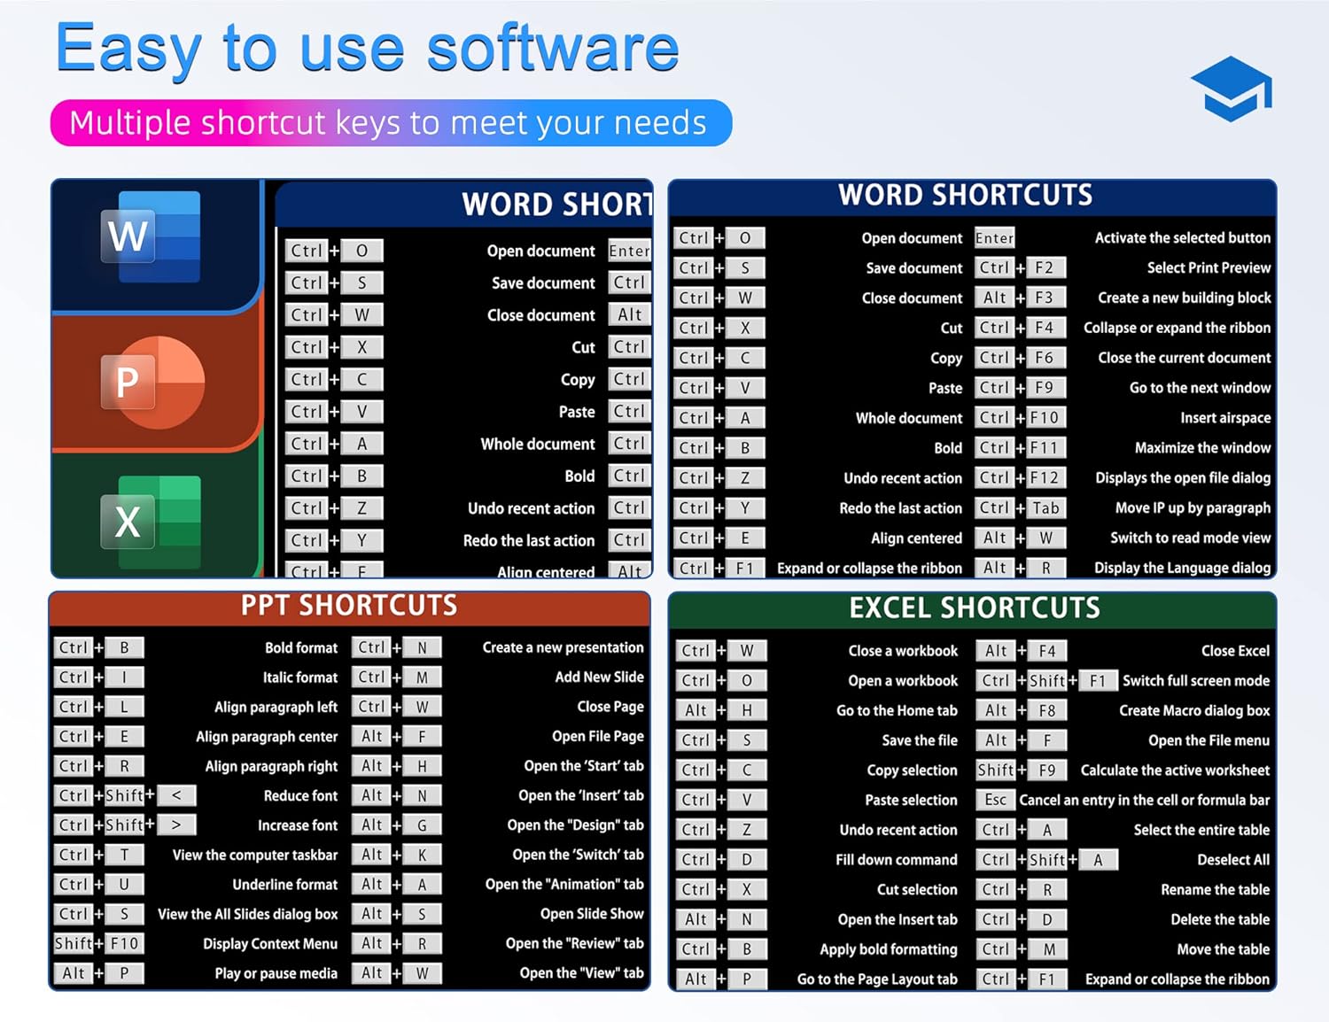
Task: Click the PowerPoint app icon
Action: [152, 382]
